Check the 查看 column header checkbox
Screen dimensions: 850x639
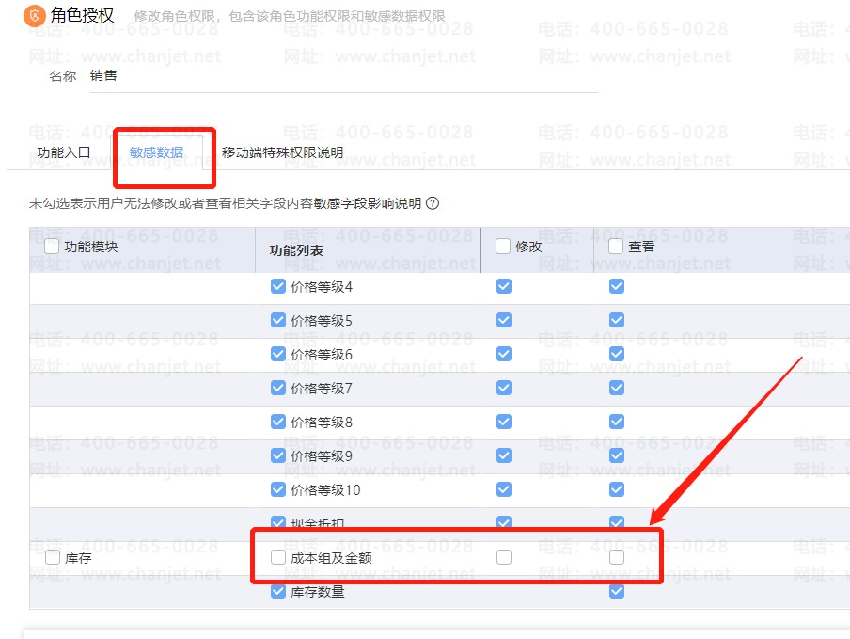[x=617, y=246]
